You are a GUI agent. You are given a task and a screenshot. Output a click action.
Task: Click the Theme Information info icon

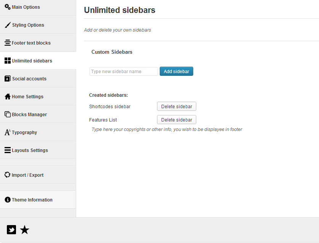(x=8, y=200)
